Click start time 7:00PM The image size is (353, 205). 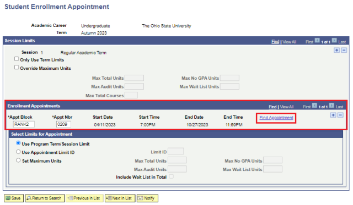pyautogui.click(x=148, y=125)
